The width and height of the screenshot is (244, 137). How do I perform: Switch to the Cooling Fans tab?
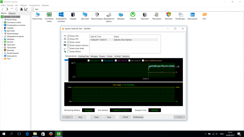click(84, 56)
